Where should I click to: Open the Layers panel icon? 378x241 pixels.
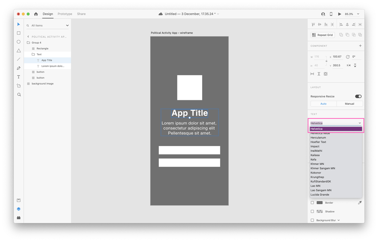[19, 209]
